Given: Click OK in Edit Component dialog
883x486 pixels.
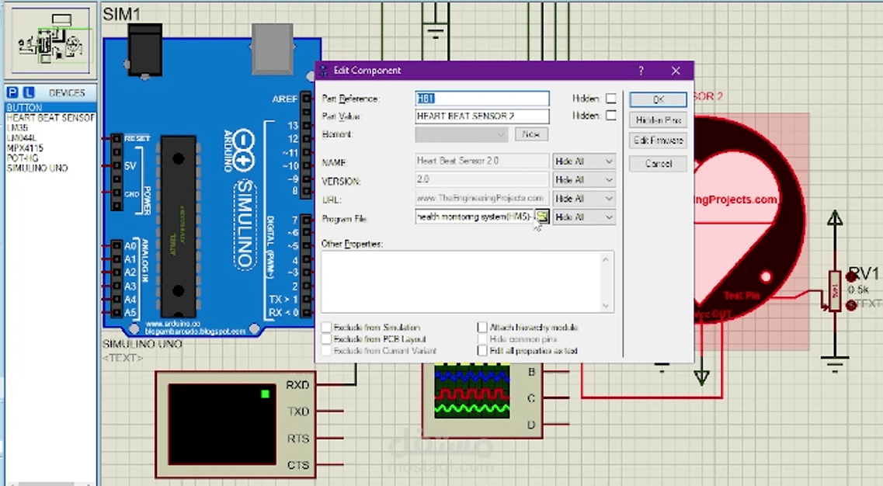Looking at the screenshot, I should (x=658, y=99).
